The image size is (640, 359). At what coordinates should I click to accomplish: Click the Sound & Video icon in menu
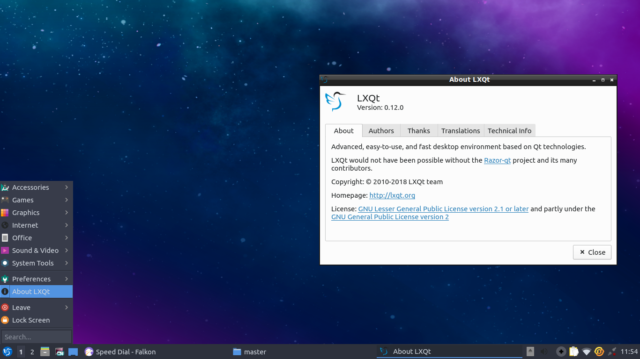click(5, 251)
